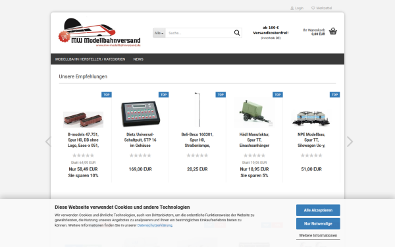Click the 20,25 EUR price

pyautogui.click(x=197, y=169)
